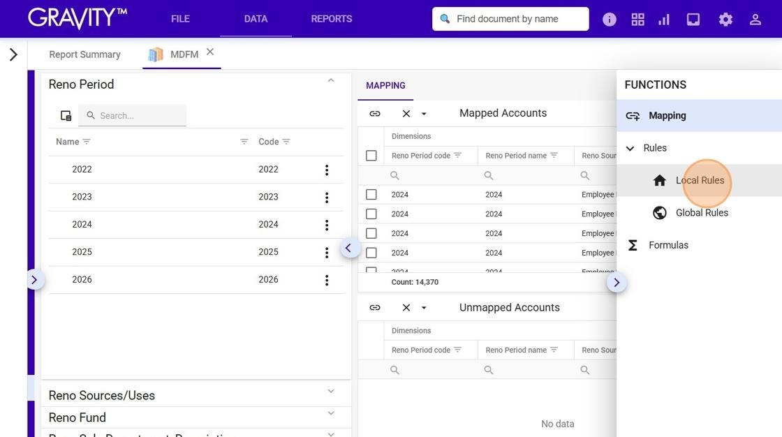Check the fourth 2024 Mapped Accounts row

[x=371, y=253]
